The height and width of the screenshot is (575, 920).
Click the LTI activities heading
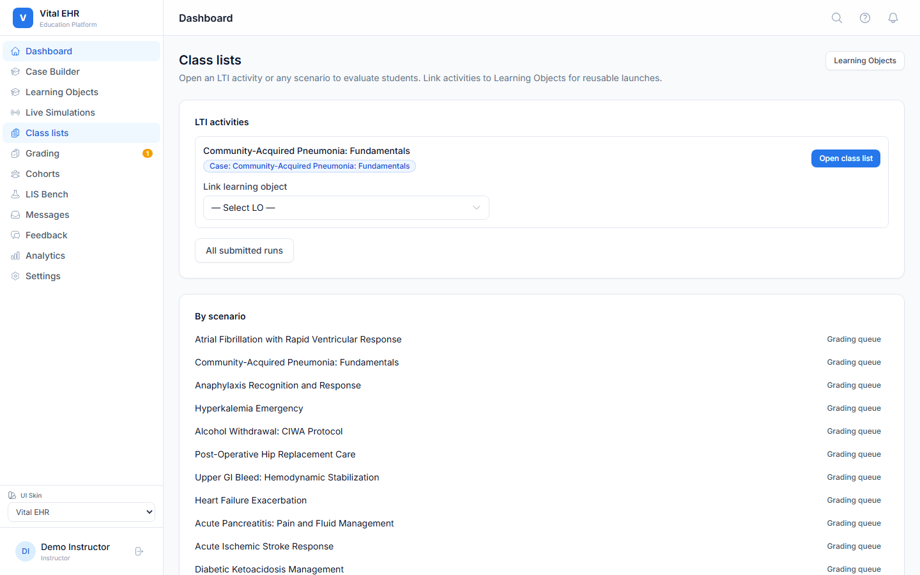[222, 122]
